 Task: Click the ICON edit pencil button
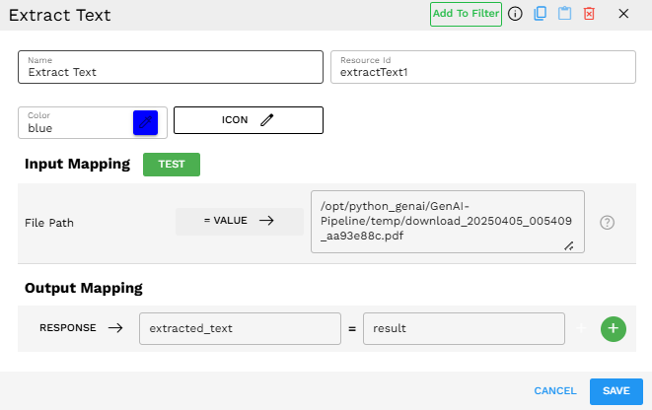tap(248, 120)
